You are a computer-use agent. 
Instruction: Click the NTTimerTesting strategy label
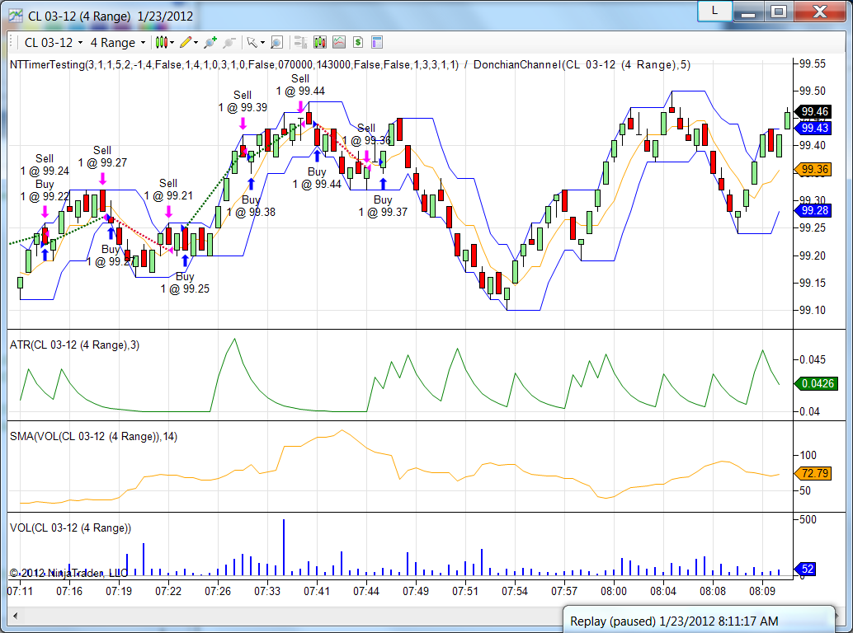click(234, 64)
